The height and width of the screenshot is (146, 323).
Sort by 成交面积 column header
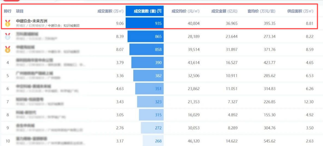coord(111,11)
